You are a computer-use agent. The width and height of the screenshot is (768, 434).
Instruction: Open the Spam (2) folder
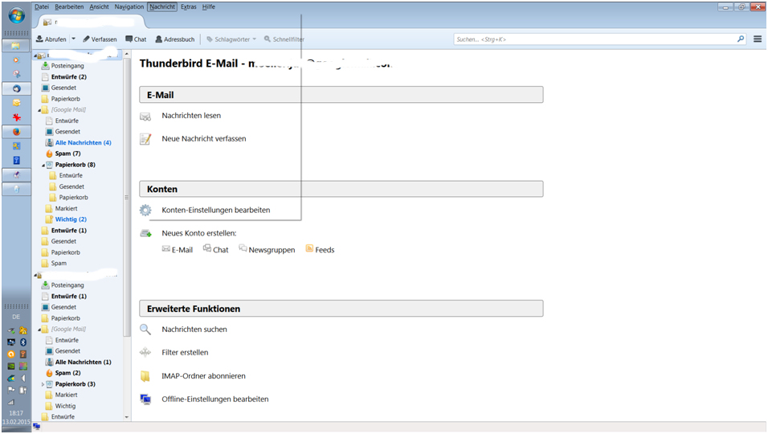pyautogui.click(x=67, y=373)
